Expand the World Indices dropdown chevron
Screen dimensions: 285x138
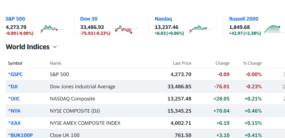coord(55,47)
